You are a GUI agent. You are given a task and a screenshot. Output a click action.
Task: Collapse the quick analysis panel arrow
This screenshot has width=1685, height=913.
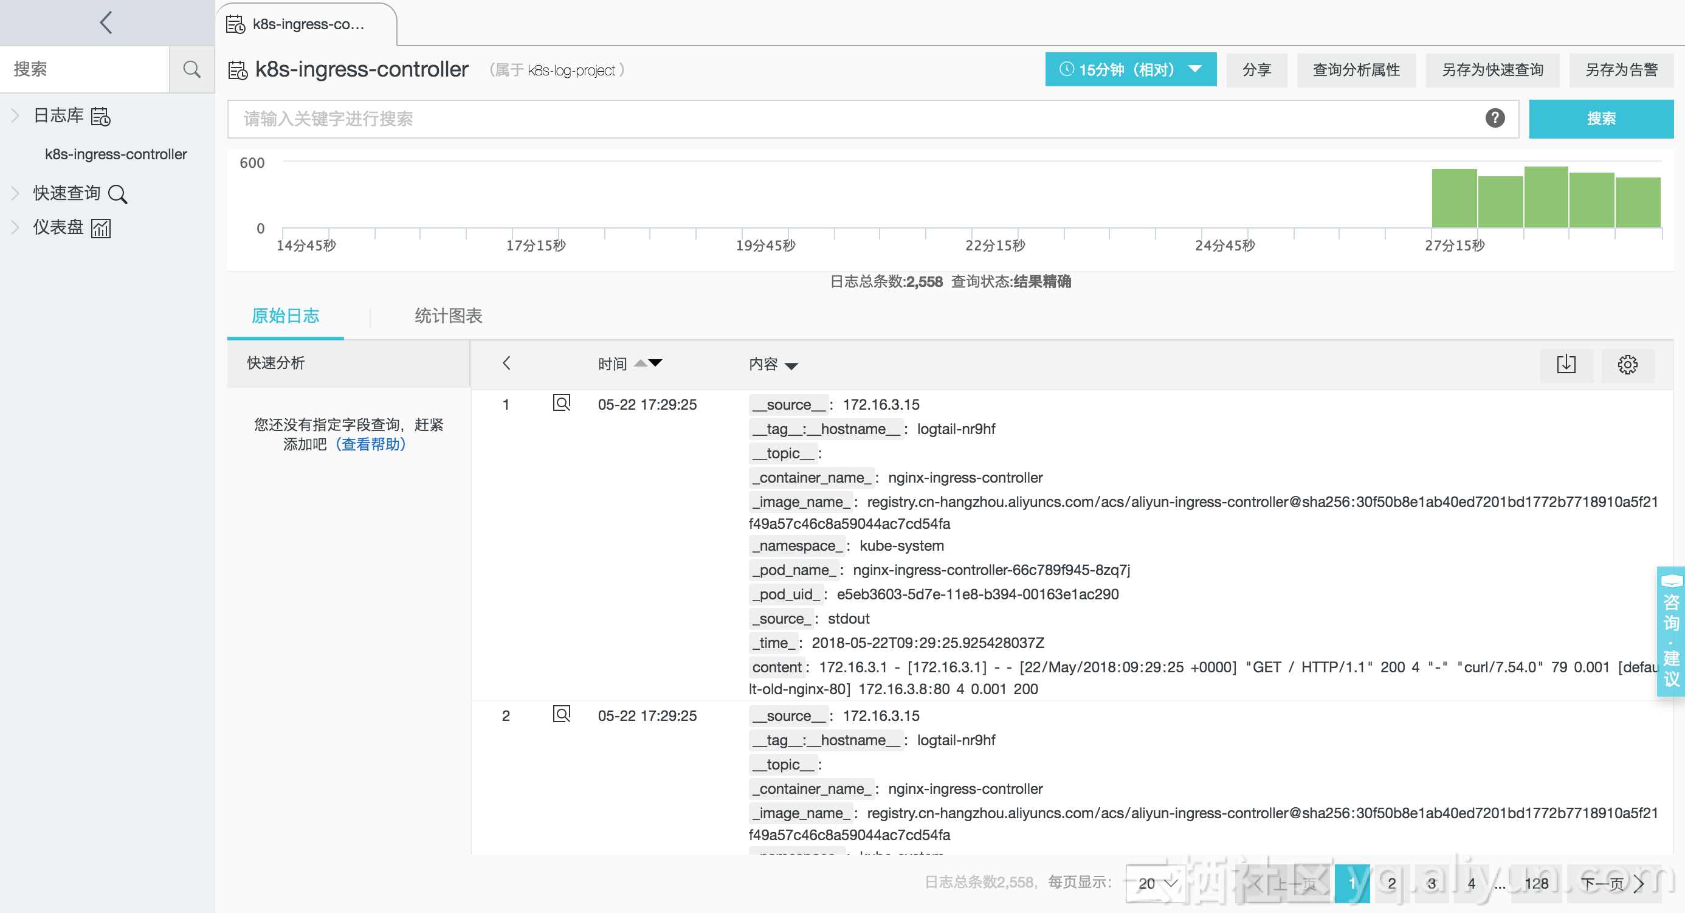(x=506, y=363)
